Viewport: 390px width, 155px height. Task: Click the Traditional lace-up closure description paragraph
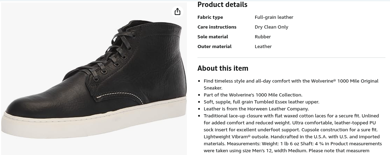tap(293, 133)
